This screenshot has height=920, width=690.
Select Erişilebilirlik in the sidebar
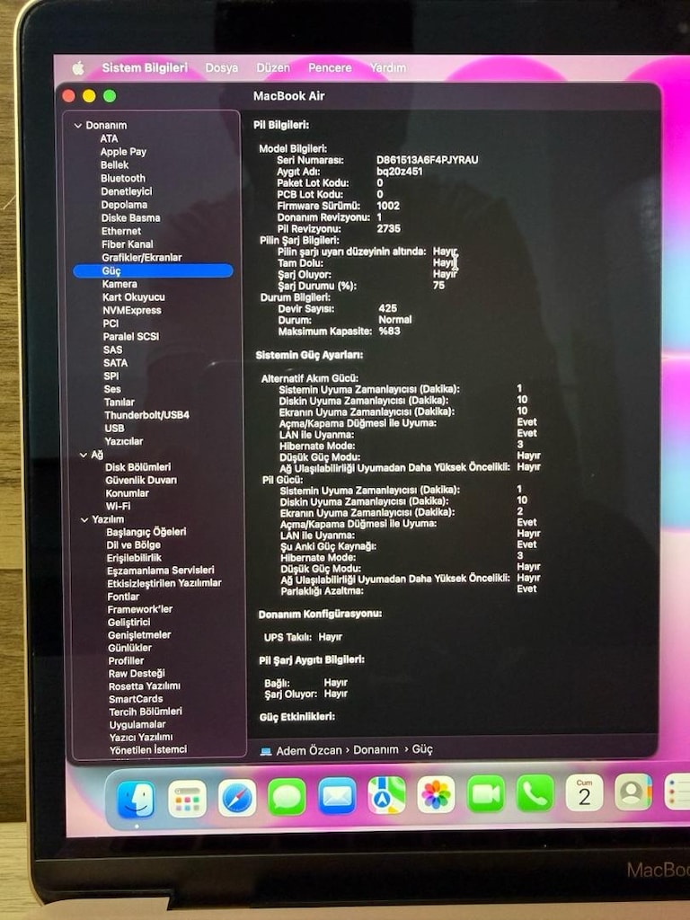(135, 558)
